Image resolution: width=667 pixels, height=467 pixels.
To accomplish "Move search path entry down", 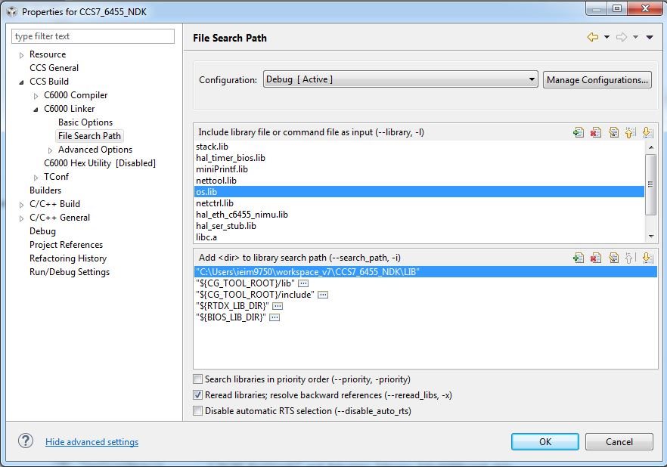I will pos(647,258).
